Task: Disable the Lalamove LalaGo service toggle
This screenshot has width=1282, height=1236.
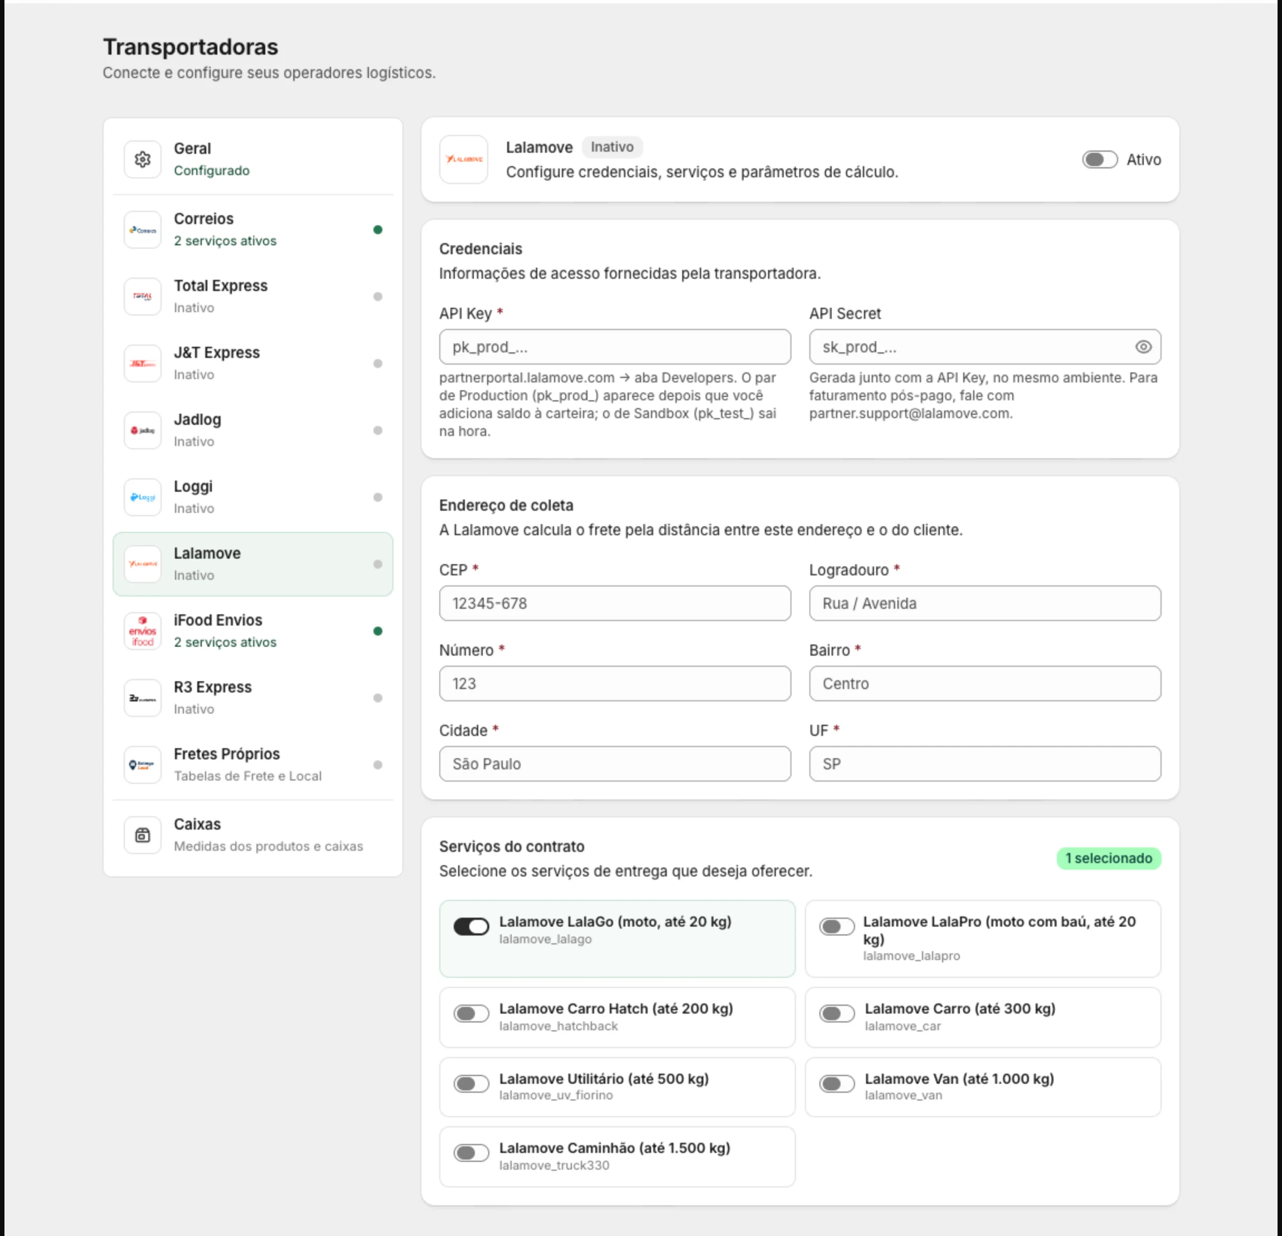Action: 471,927
